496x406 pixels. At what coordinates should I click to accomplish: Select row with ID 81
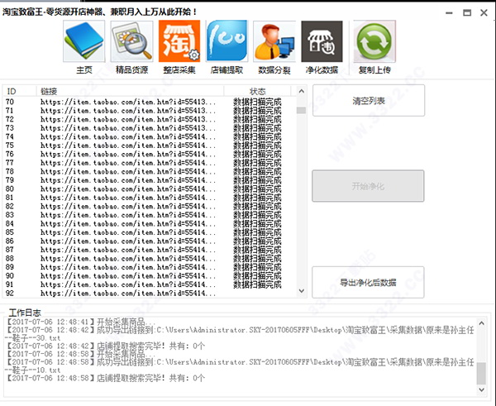150,198
